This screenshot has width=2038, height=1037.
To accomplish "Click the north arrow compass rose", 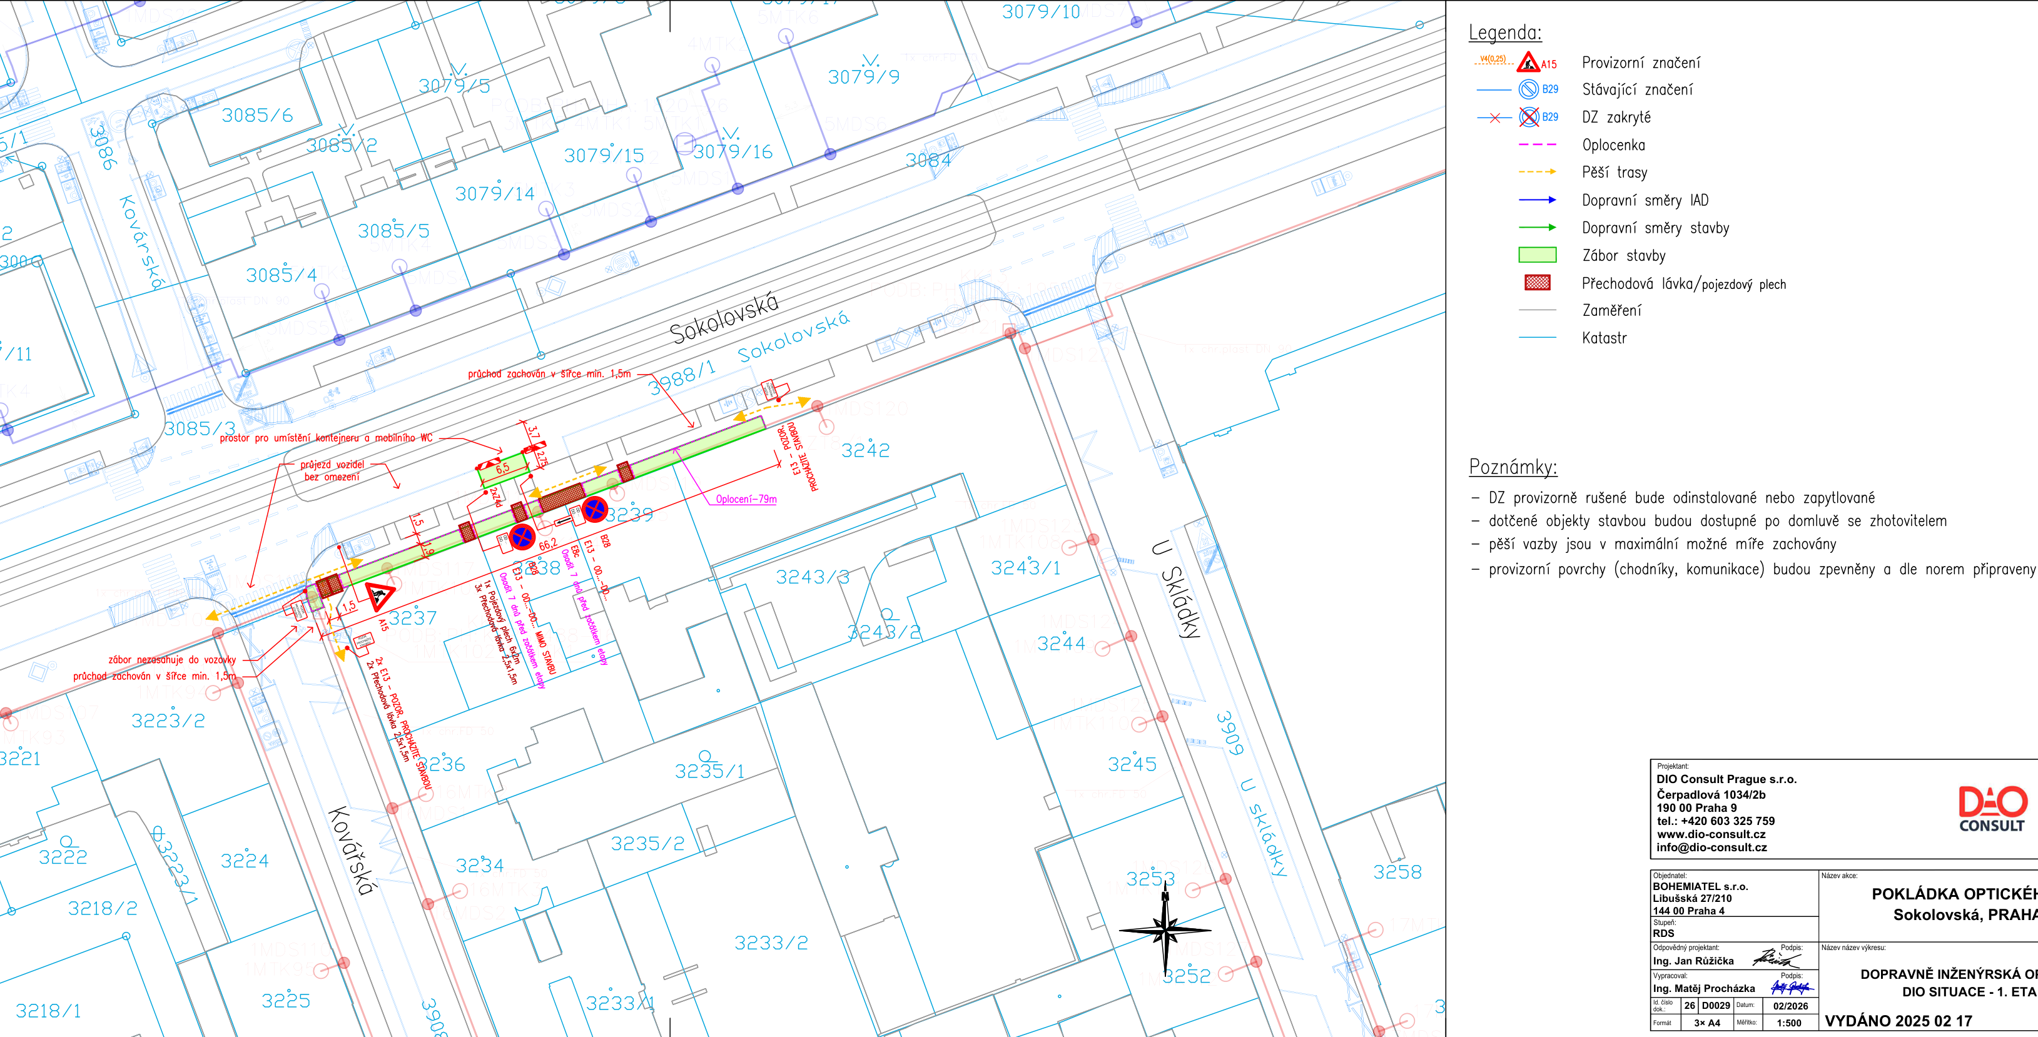I will tap(1165, 931).
